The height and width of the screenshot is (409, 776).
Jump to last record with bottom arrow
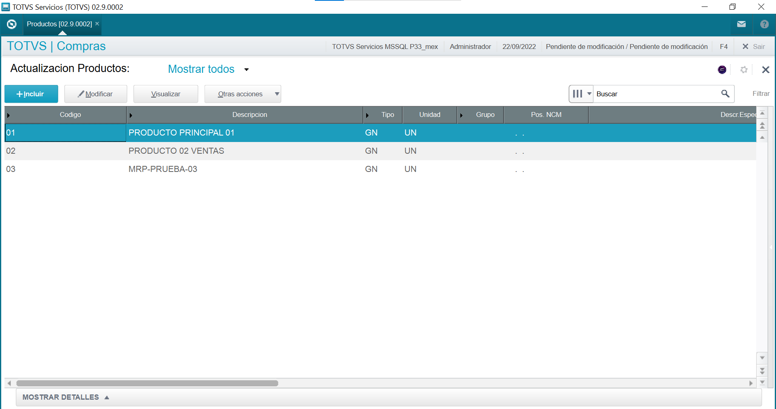tap(762, 382)
